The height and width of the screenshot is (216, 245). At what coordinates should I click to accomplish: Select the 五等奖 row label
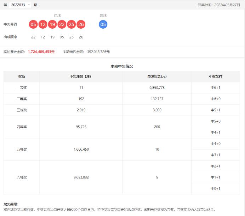coord(22,150)
